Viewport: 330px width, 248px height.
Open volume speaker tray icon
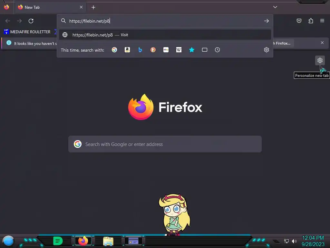pos(294,241)
